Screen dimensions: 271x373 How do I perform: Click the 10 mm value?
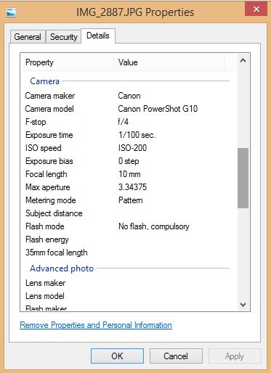pos(129,174)
